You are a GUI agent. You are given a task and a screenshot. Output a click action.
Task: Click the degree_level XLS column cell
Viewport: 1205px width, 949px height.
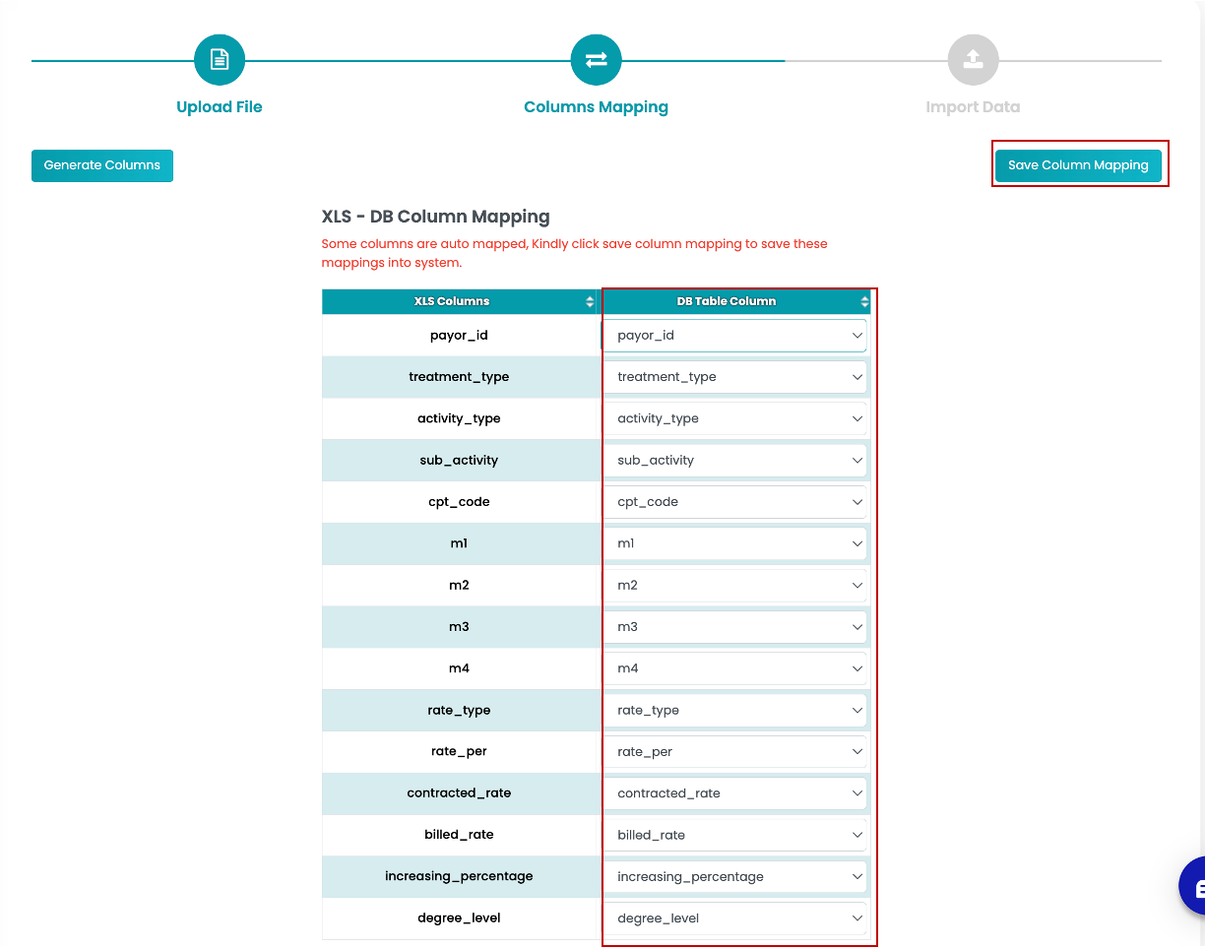tap(460, 918)
